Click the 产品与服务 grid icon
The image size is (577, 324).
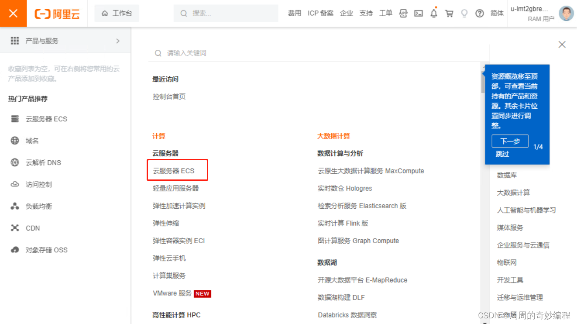point(15,41)
